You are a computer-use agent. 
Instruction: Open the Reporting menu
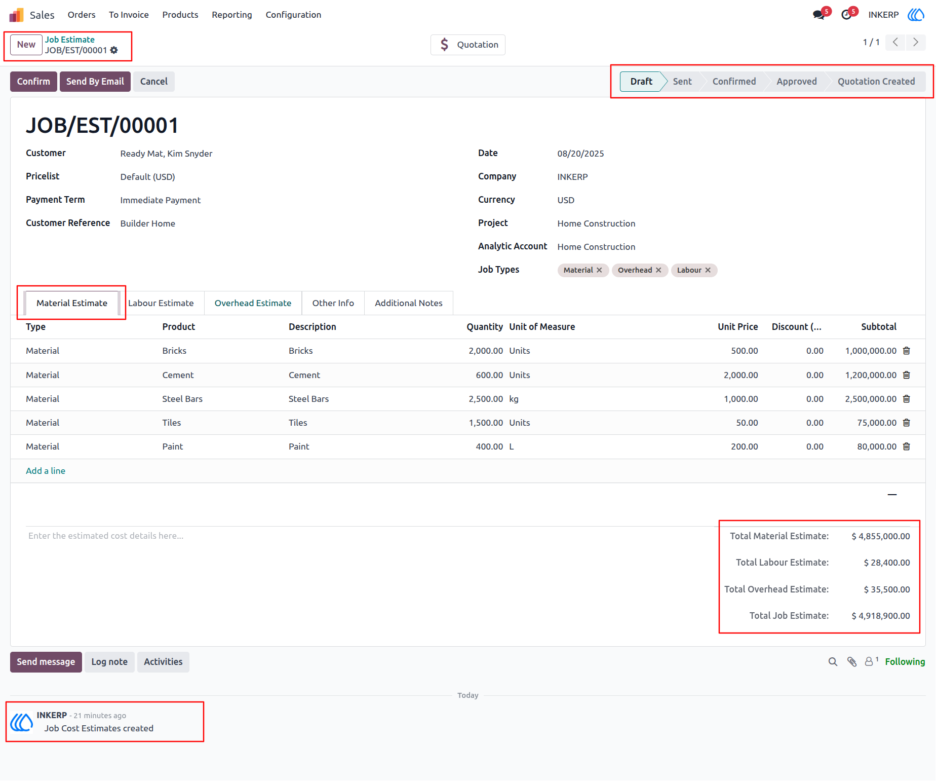(x=232, y=15)
